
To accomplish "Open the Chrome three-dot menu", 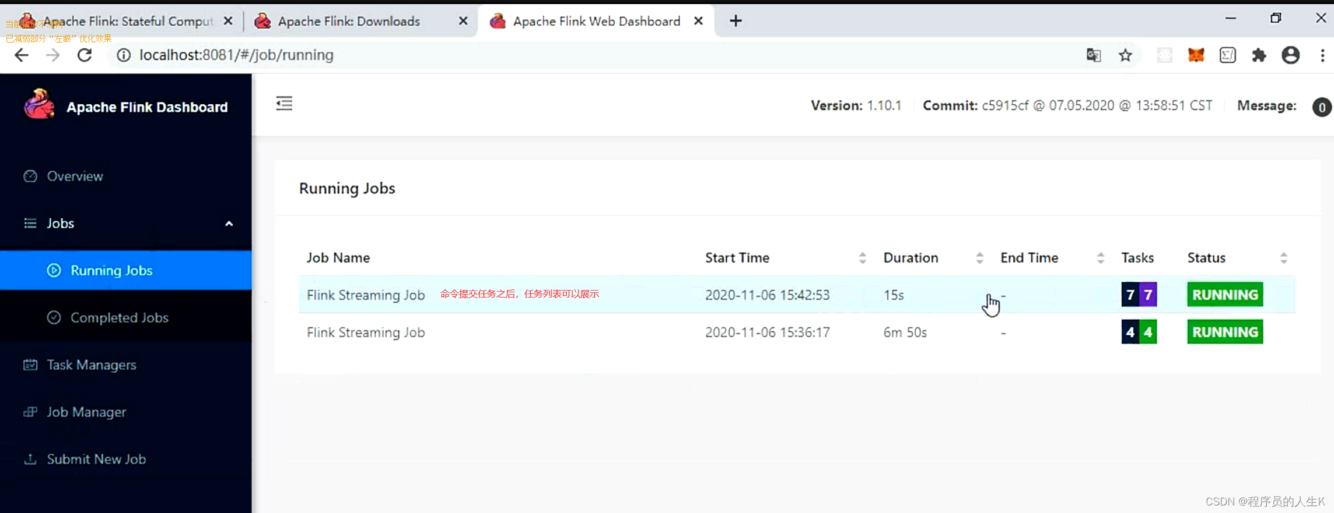I will 1322,55.
